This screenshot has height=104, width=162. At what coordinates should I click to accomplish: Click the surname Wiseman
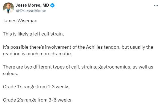pyautogui.click(x=28, y=21)
